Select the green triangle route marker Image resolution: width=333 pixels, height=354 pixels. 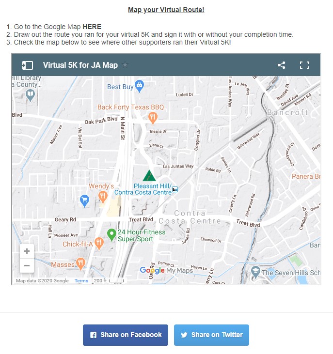pos(149,176)
